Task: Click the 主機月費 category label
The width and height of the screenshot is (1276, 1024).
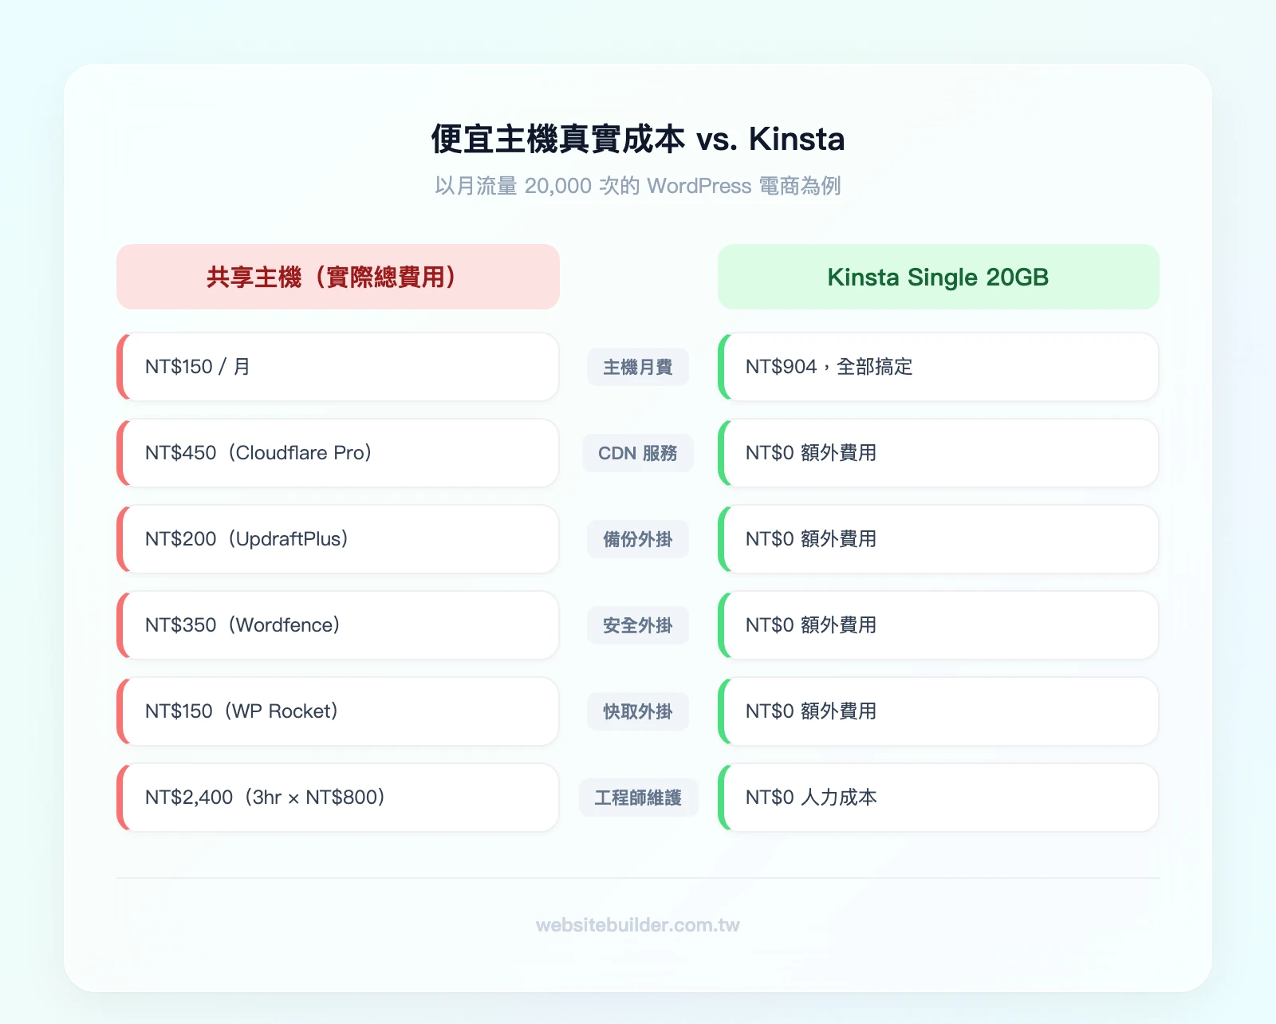Action: [x=638, y=367]
